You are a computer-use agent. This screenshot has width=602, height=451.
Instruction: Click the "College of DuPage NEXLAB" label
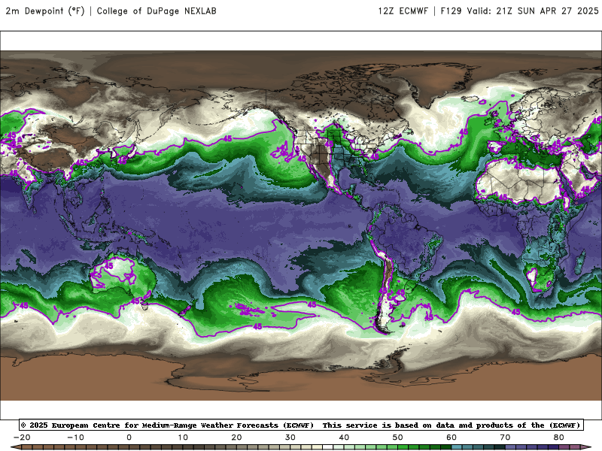(x=157, y=11)
